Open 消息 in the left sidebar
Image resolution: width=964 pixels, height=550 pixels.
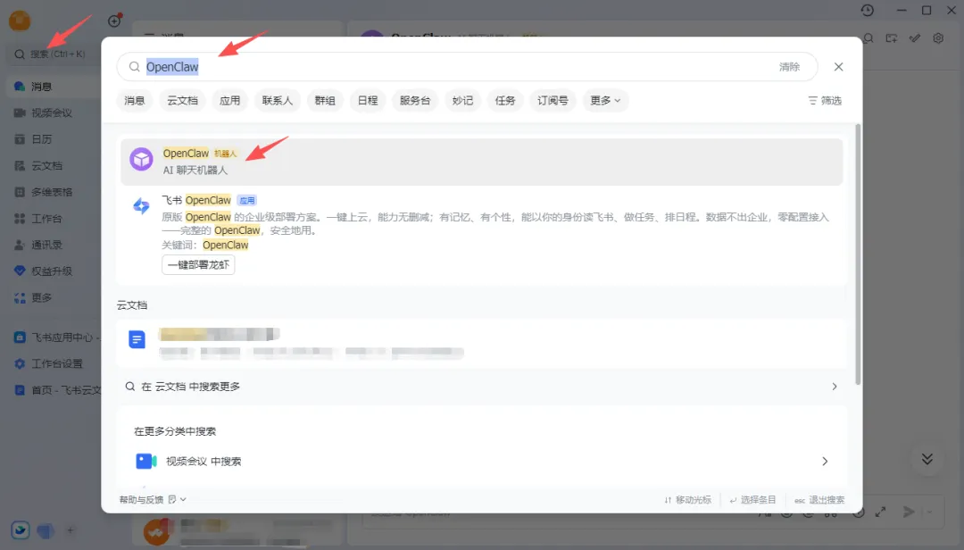click(x=53, y=87)
